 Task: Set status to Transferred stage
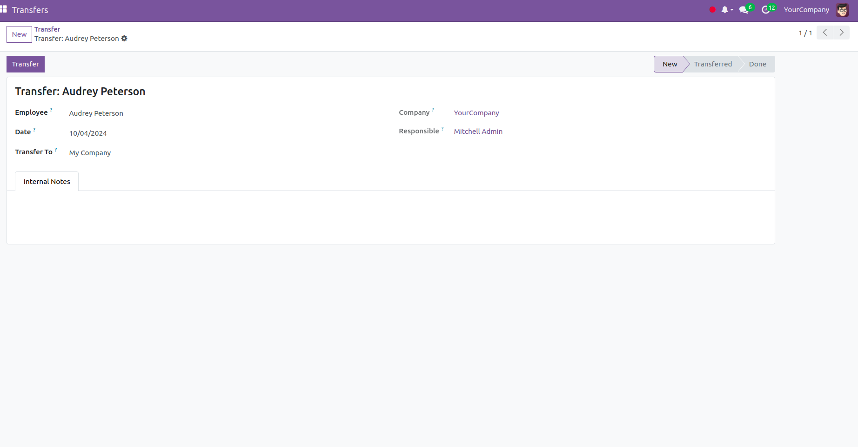(712, 64)
